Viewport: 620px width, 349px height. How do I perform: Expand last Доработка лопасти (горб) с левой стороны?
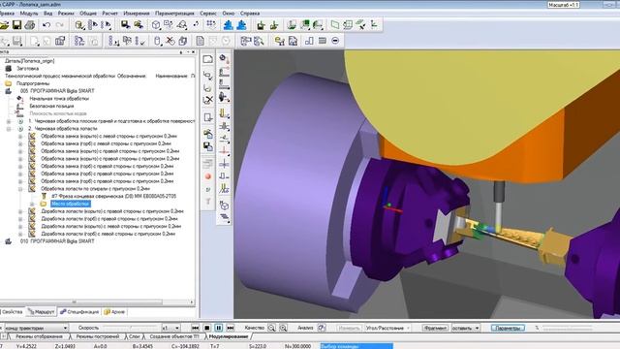click(x=20, y=235)
